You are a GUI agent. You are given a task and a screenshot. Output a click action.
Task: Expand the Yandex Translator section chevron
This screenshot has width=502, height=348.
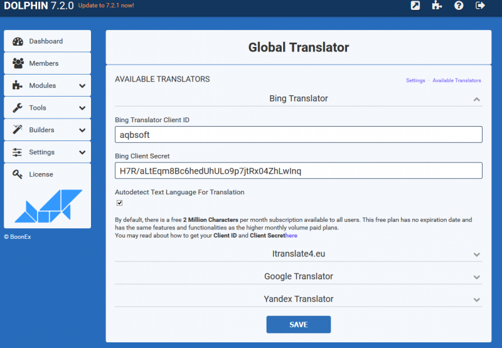pyautogui.click(x=476, y=300)
